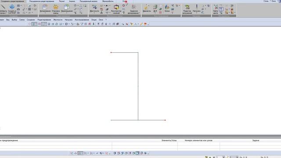Click the down triangle in status bar

[x=214, y=157]
